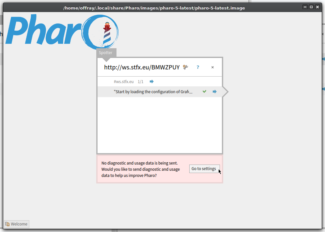
Task: Dive into the #ws.stfx.eu category arrow
Action: click(x=152, y=81)
